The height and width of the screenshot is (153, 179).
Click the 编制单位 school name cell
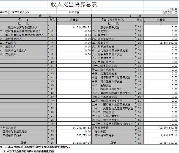pyautogui.click(x=15, y=12)
